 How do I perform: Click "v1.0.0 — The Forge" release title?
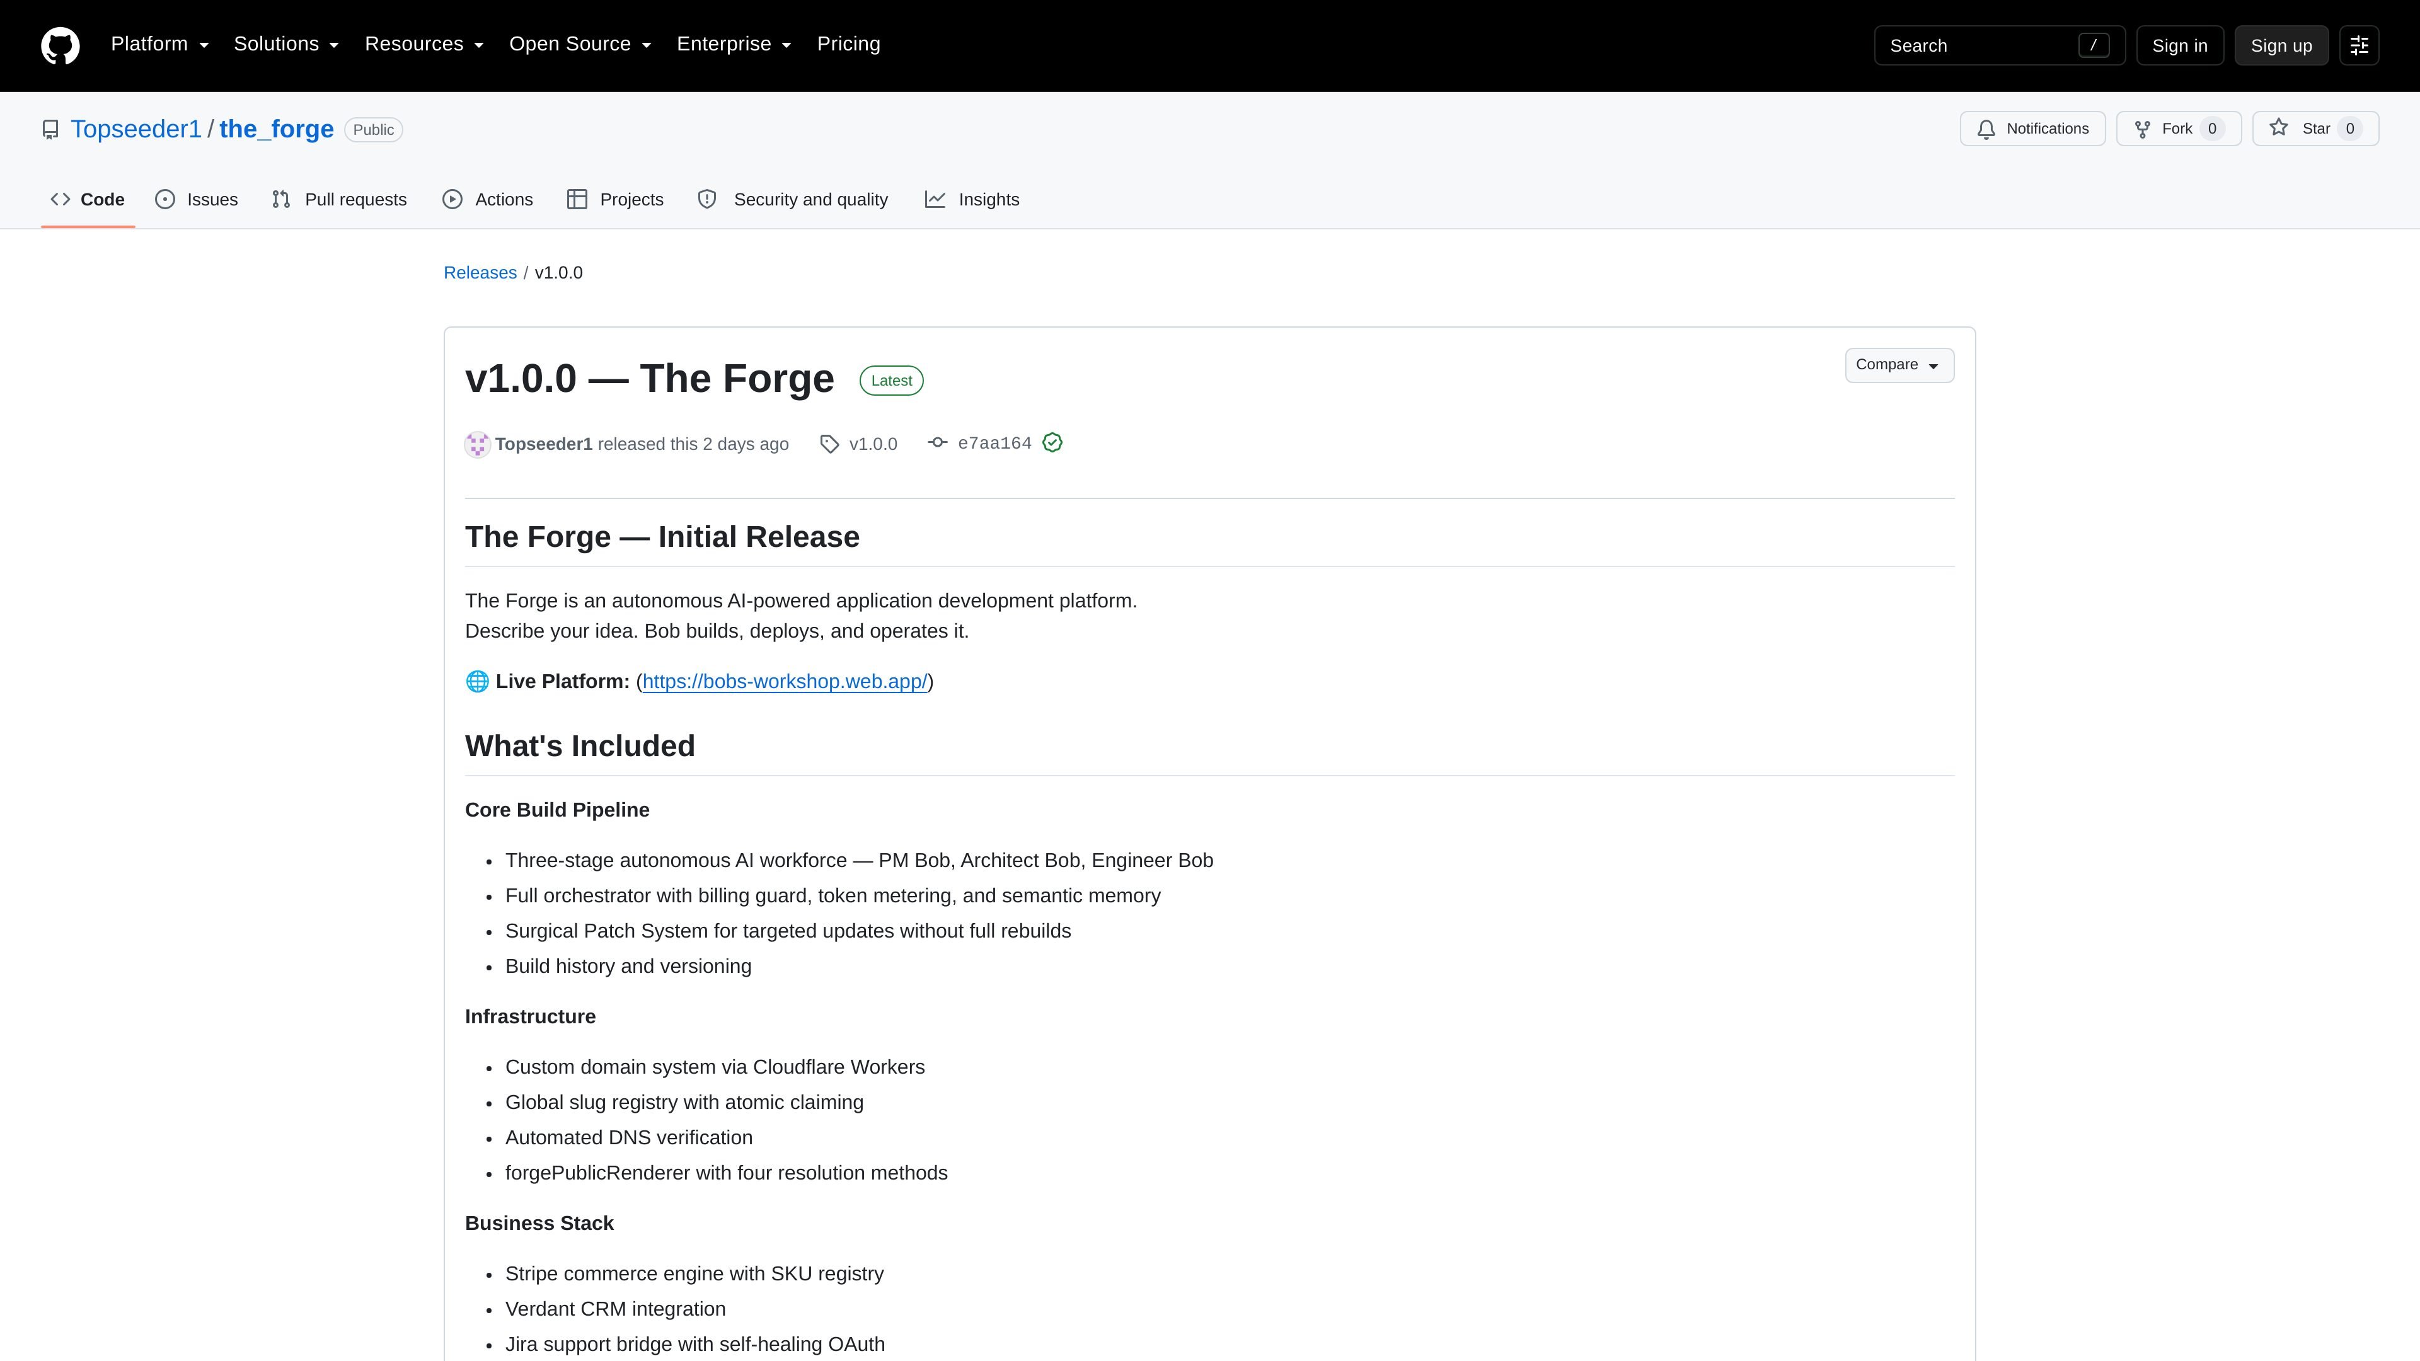(x=649, y=379)
